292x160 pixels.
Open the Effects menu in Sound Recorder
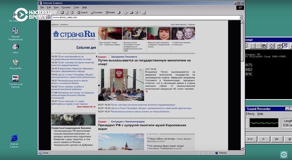(x=250, y=114)
